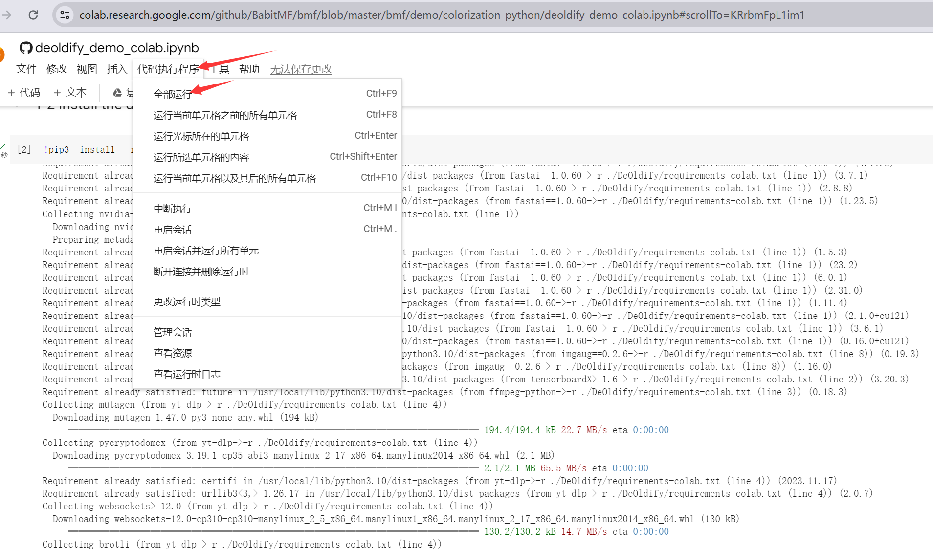Add a code cell with + 代码
This screenshot has height=549, width=933.
click(24, 93)
